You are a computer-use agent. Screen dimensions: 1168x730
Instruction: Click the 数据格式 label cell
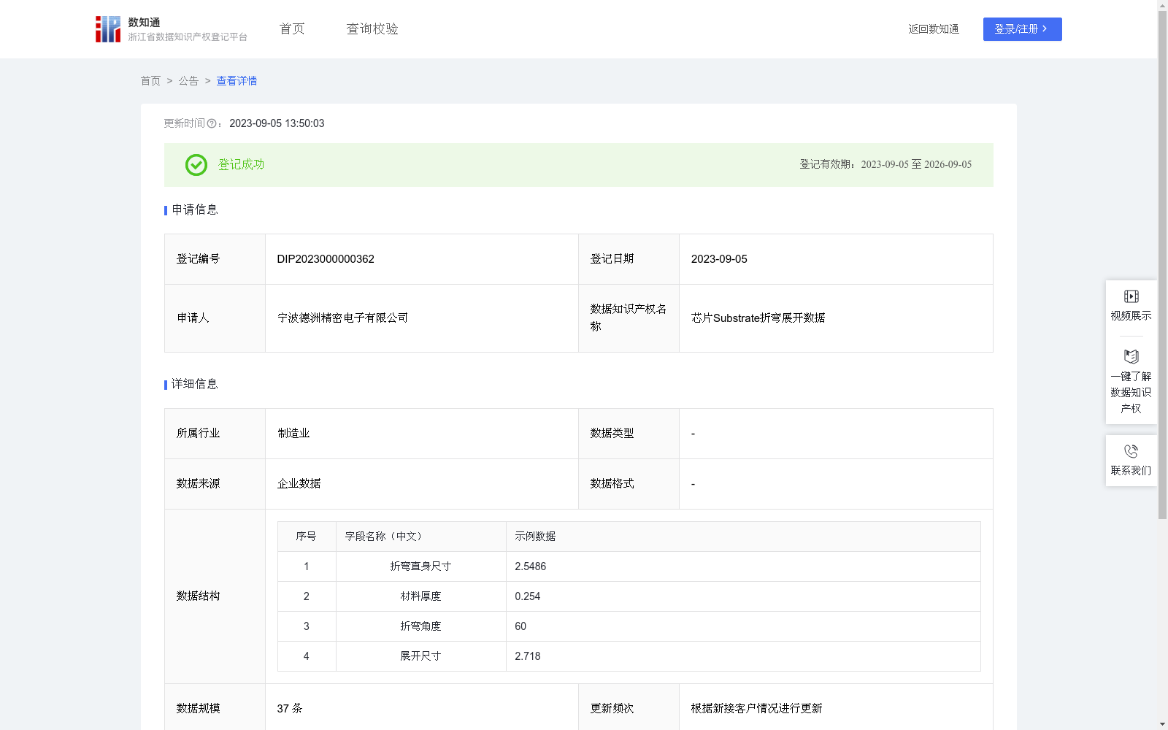629,484
